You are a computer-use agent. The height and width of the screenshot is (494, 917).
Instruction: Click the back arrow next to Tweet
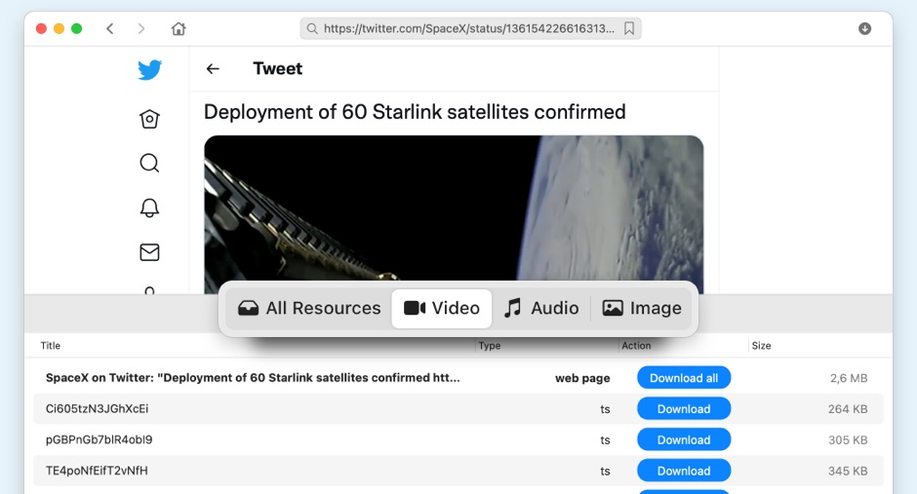point(213,69)
